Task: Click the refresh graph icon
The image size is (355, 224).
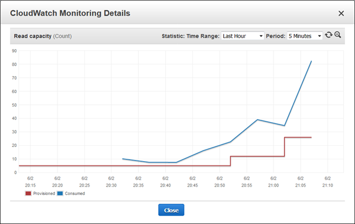Action: pyautogui.click(x=328, y=35)
